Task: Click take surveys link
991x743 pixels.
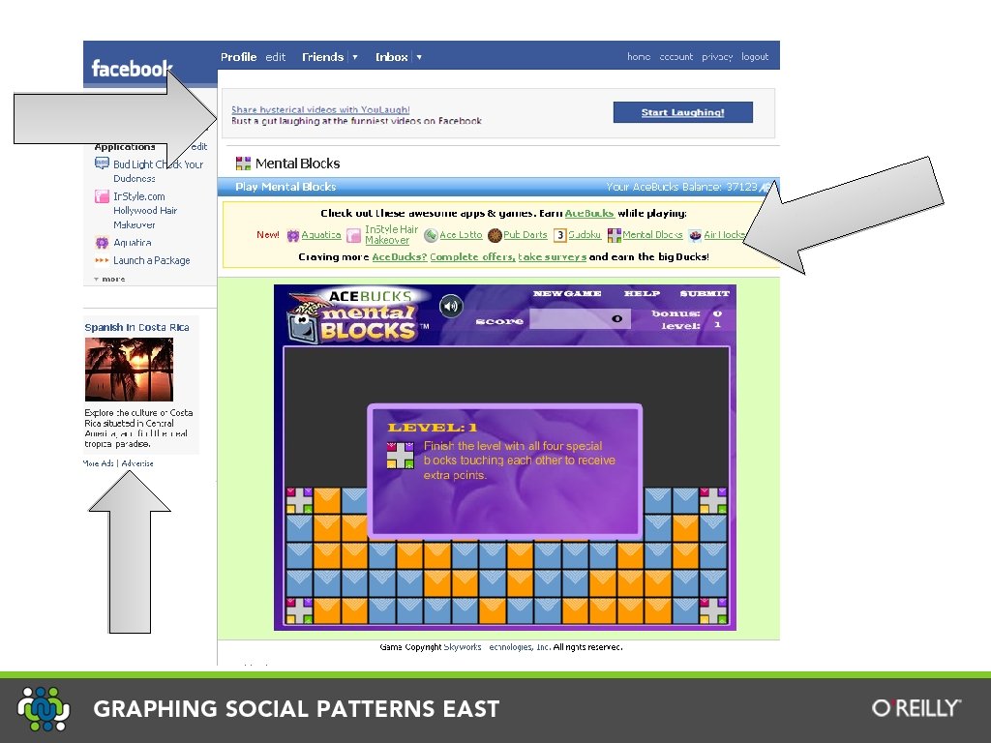Action: click(x=553, y=256)
